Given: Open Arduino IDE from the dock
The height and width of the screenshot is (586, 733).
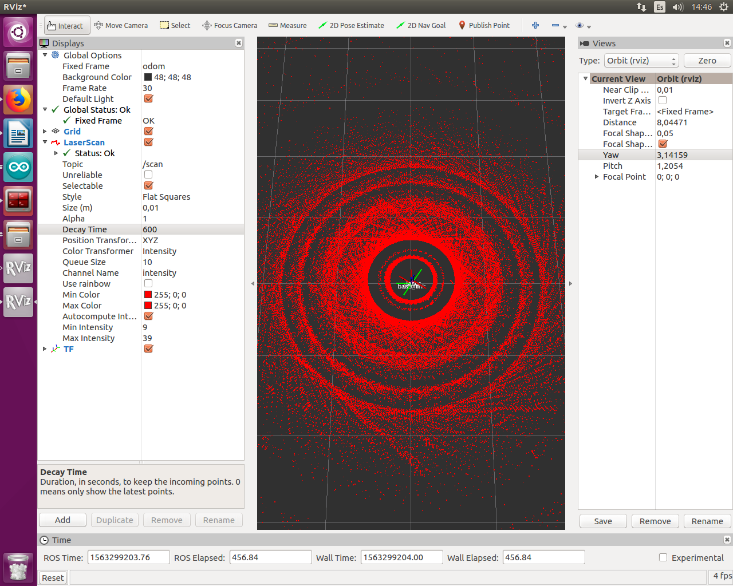Looking at the screenshot, I should pyautogui.click(x=18, y=167).
